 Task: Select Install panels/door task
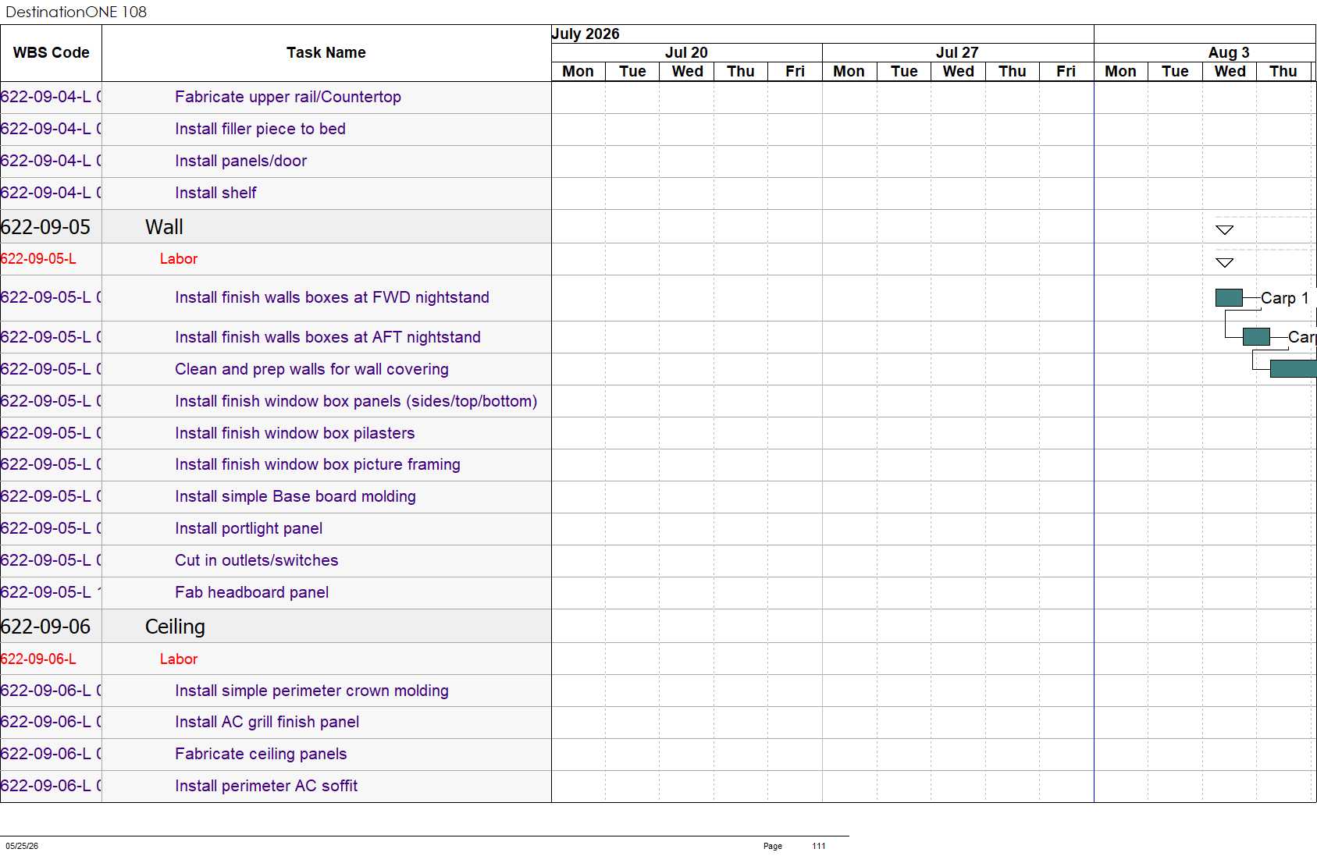coord(240,161)
